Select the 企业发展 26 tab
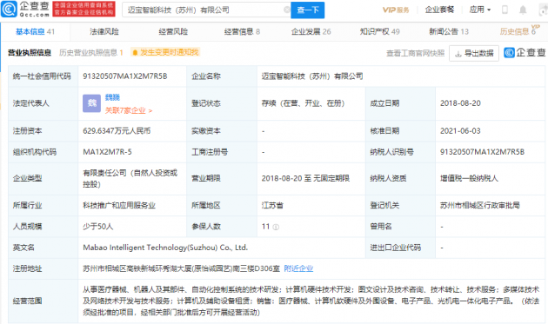548x324 pixels. coord(311,32)
